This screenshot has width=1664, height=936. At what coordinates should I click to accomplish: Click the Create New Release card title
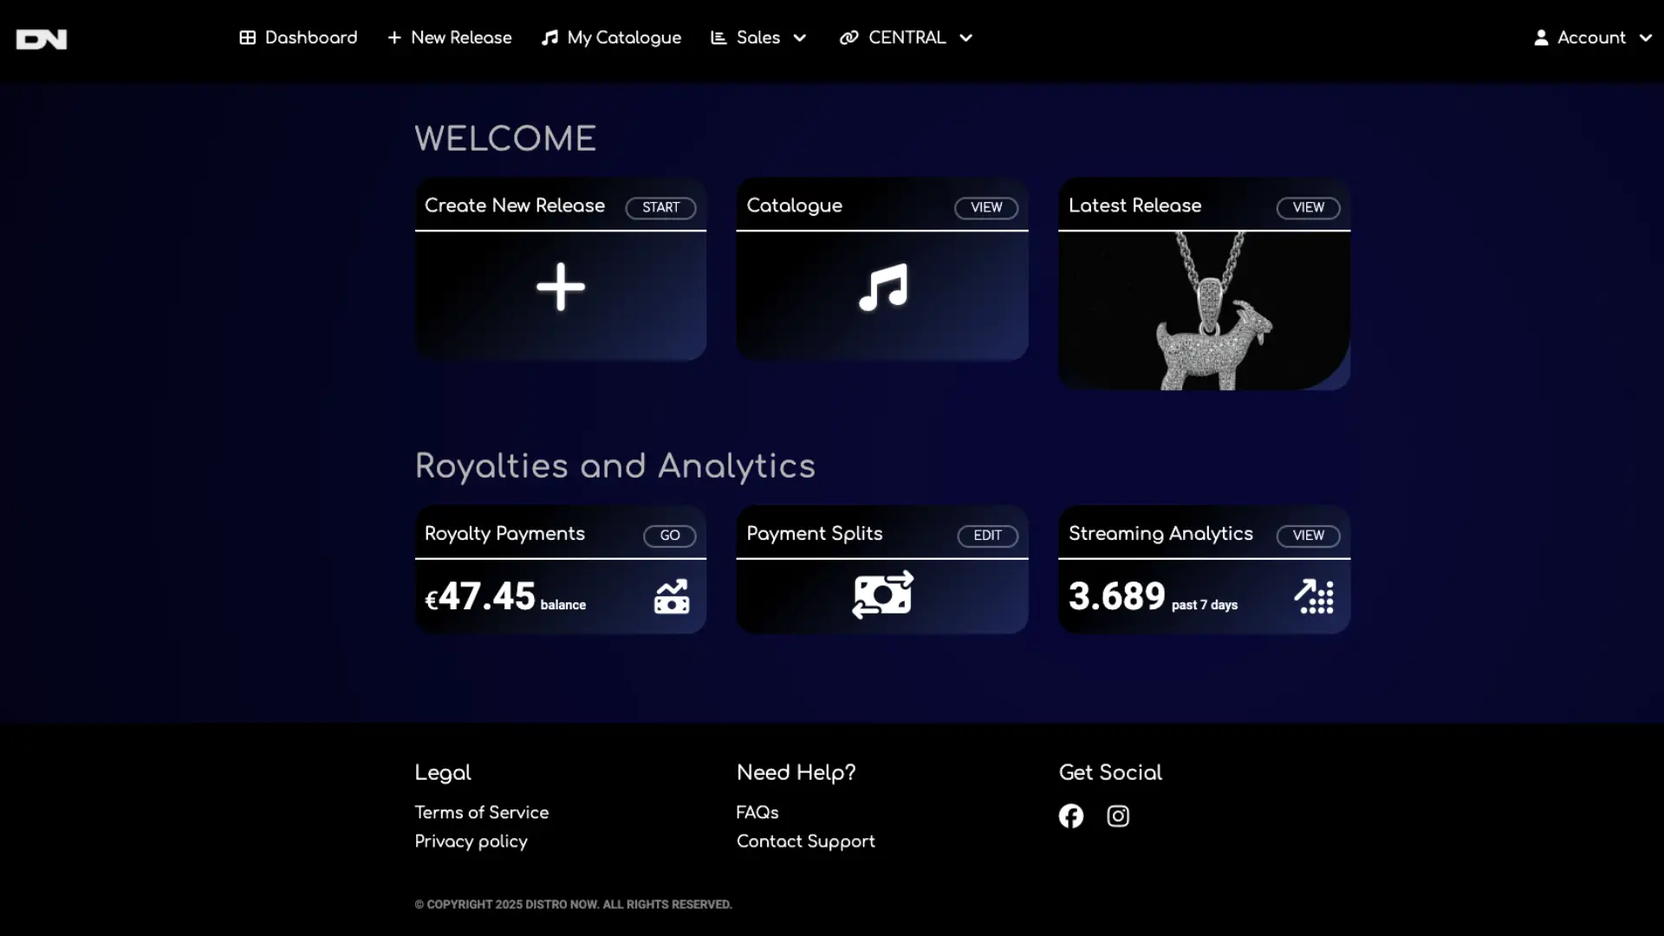click(x=515, y=206)
